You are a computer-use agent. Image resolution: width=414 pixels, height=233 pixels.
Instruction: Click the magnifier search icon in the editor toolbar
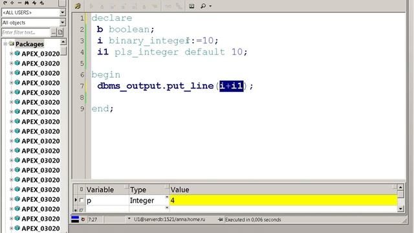[203, 6]
